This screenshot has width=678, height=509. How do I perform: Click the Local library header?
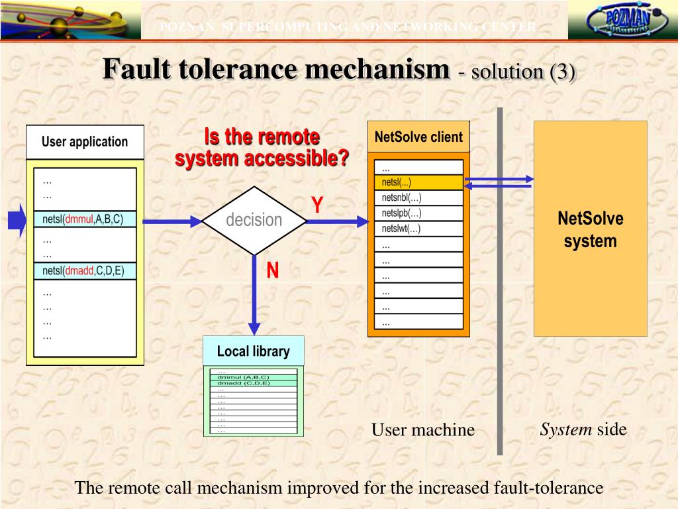coord(254,351)
